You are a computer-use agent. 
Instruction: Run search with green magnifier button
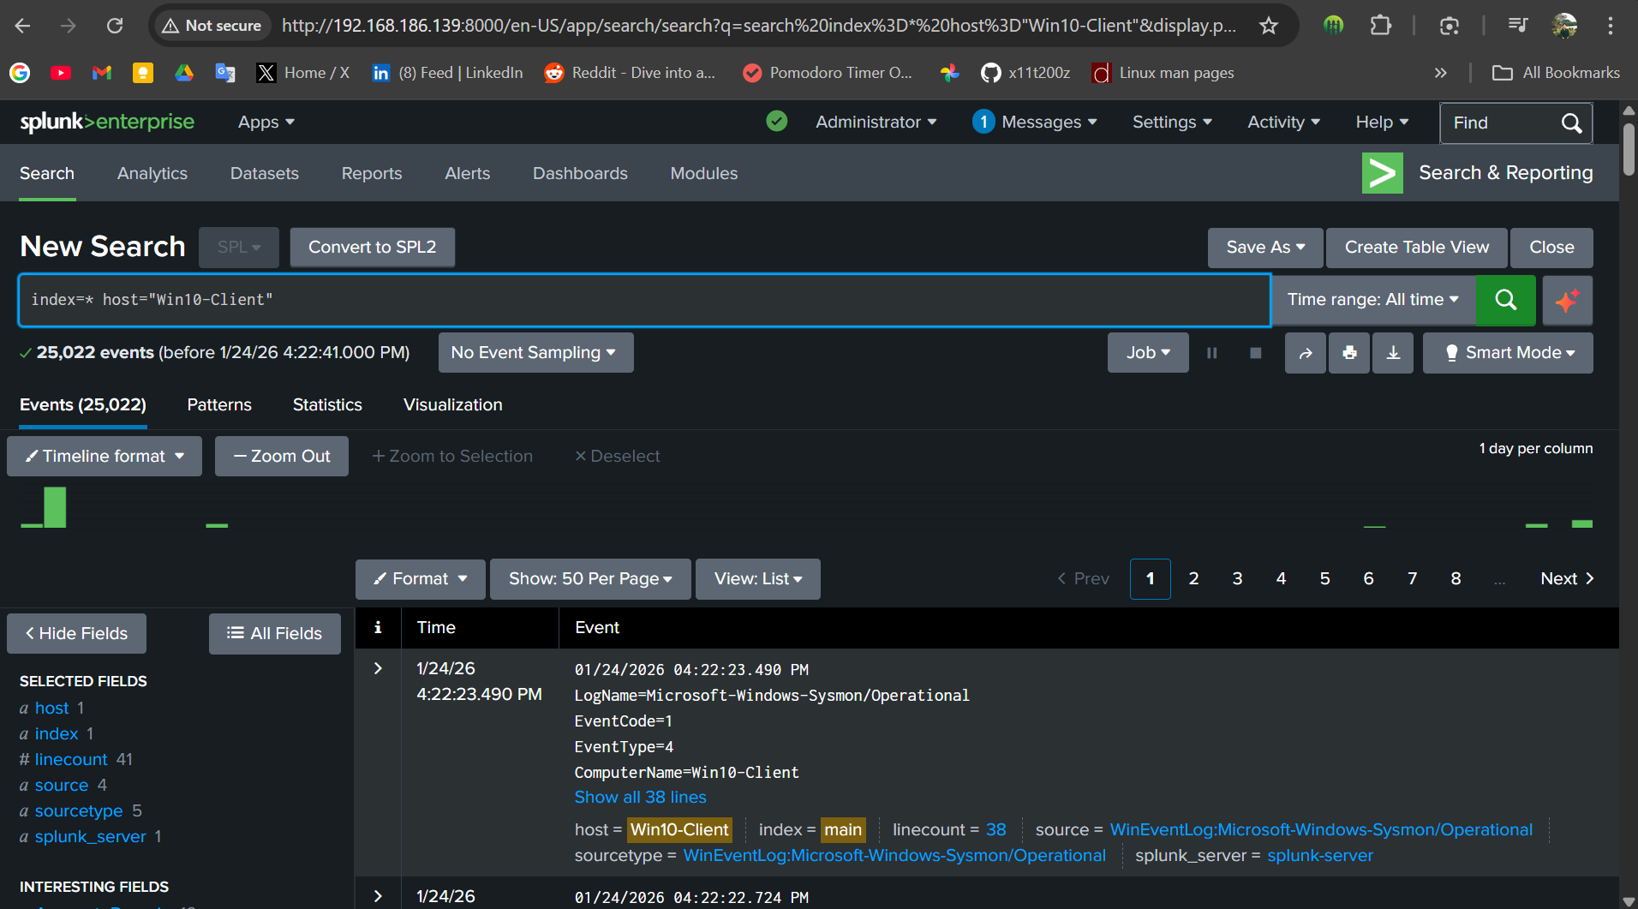click(x=1505, y=300)
